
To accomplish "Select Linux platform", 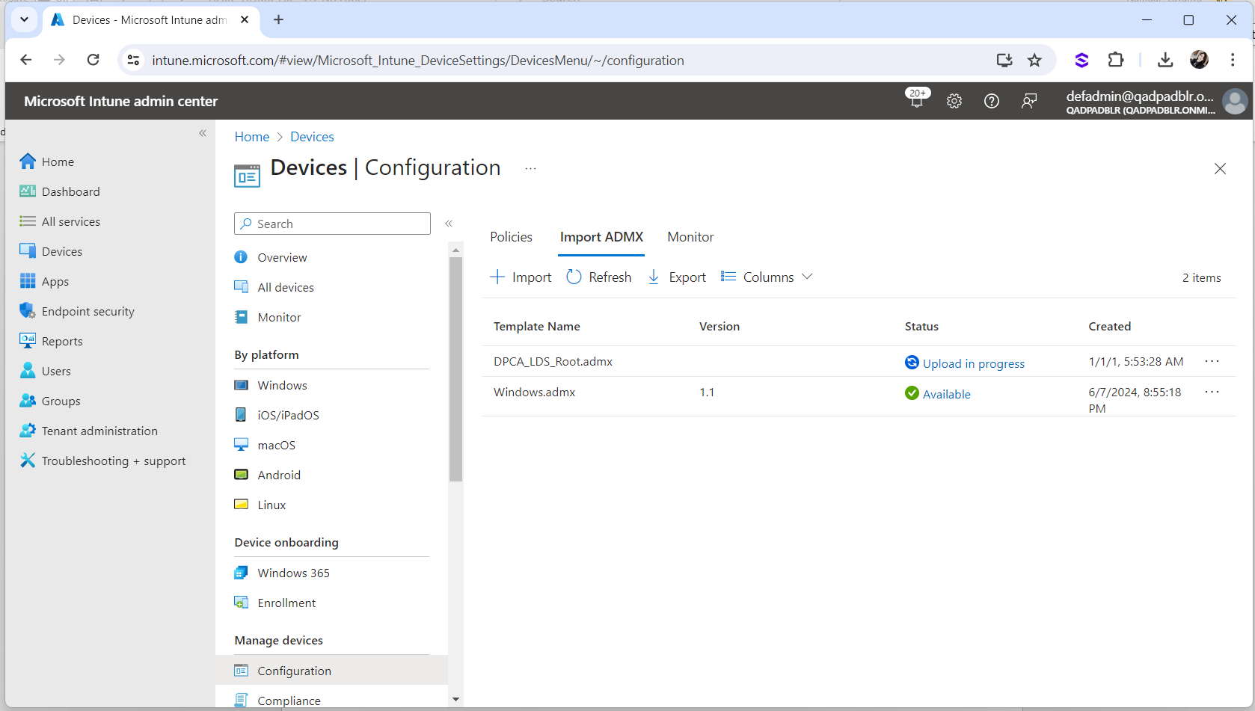I will pyautogui.click(x=271, y=505).
